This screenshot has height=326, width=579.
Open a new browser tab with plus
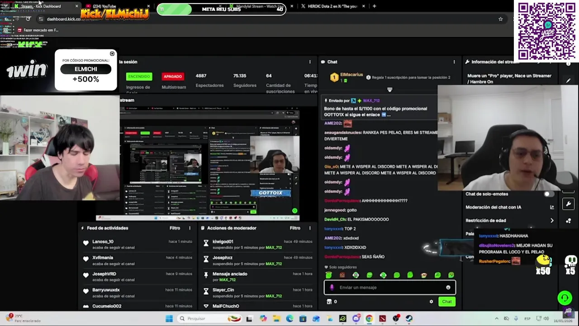(x=374, y=6)
